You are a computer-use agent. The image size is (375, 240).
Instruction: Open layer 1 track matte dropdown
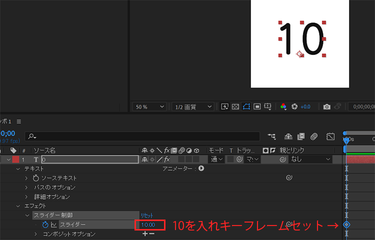pos(252,159)
